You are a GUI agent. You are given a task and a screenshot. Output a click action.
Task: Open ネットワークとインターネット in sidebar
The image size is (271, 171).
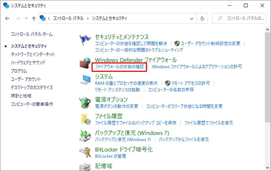[x=33, y=54]
